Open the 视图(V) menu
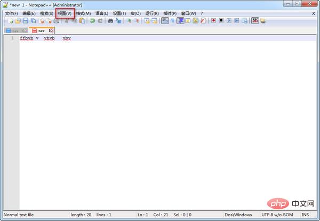 [x=64, y=13]
